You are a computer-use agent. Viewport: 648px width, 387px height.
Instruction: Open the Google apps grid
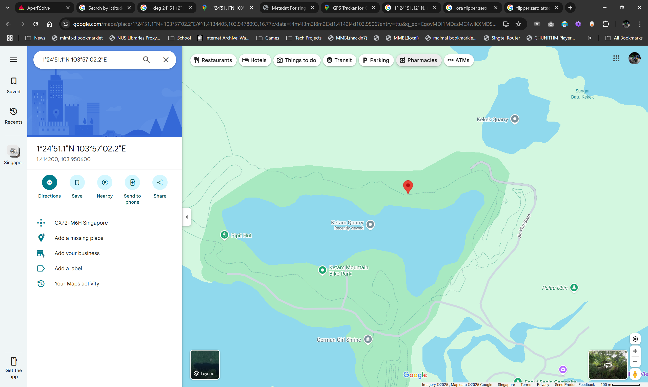point(616,58)
